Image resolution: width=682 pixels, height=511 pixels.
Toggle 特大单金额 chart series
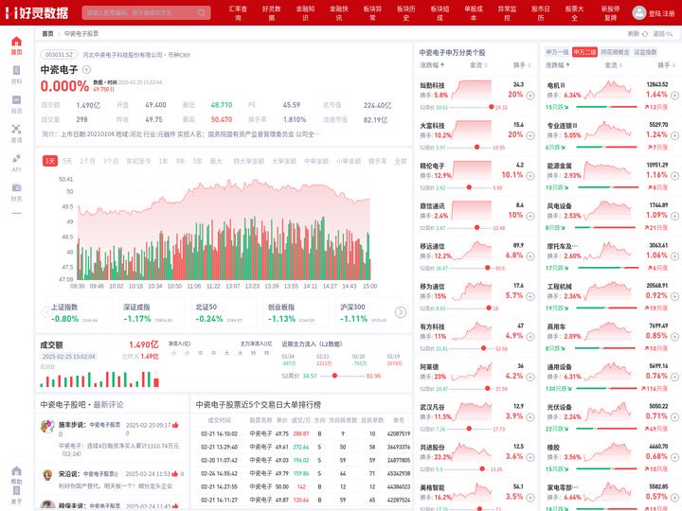pos(249,161)
